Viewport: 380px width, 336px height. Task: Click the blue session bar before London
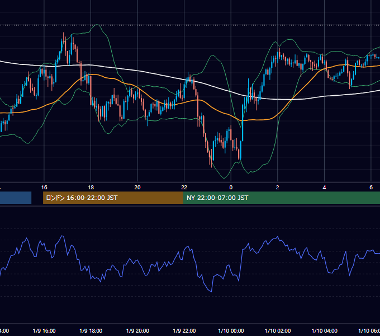coord(16,198)
